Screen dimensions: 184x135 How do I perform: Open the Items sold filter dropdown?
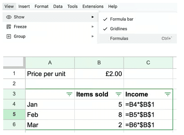(118, 94)
